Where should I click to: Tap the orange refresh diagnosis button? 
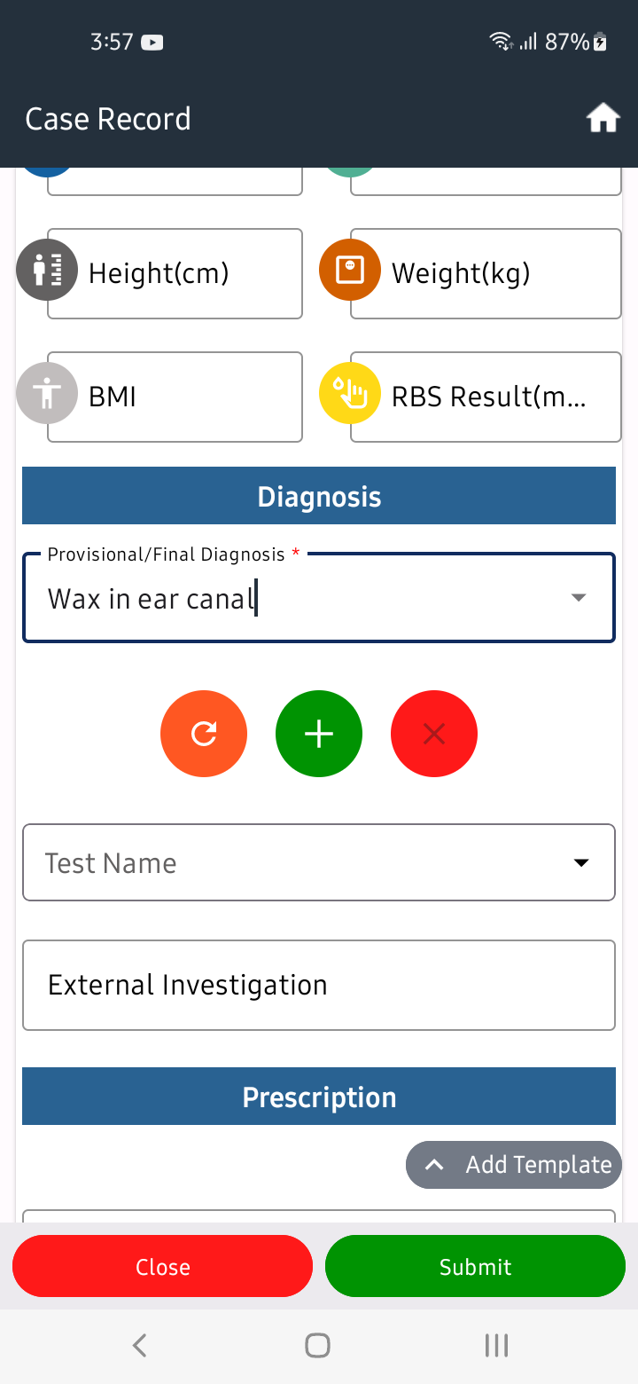[x=204, y=734]
